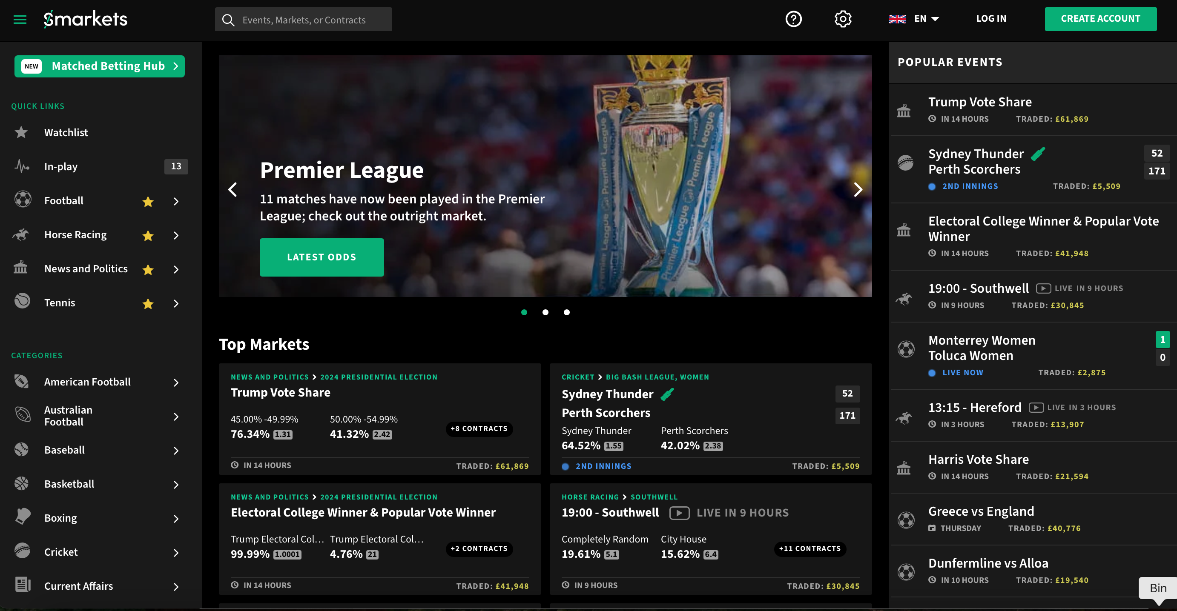Click the Boxing glove icon in categories

pyautogui.click(x=23, y=517)
